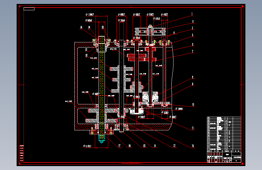Image resolution: width=262 pixels, height=170 pixels.
Task: Select the Ø 30k6 dimension label
Action: (x=137, y=38)
